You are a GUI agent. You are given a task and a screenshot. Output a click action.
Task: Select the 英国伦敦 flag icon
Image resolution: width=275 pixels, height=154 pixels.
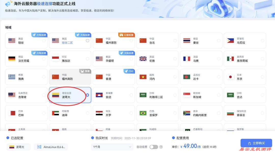[143, 58]
